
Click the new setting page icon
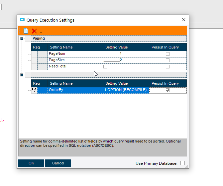click(26, 31)
